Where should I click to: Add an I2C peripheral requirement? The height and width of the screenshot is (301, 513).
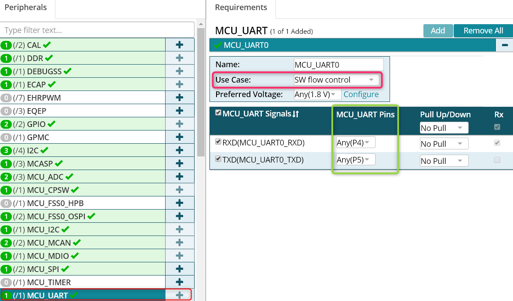180,150
